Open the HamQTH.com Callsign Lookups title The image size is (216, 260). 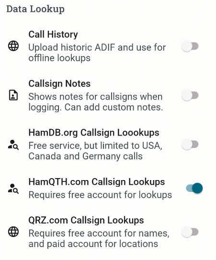(x=97, y=182)
